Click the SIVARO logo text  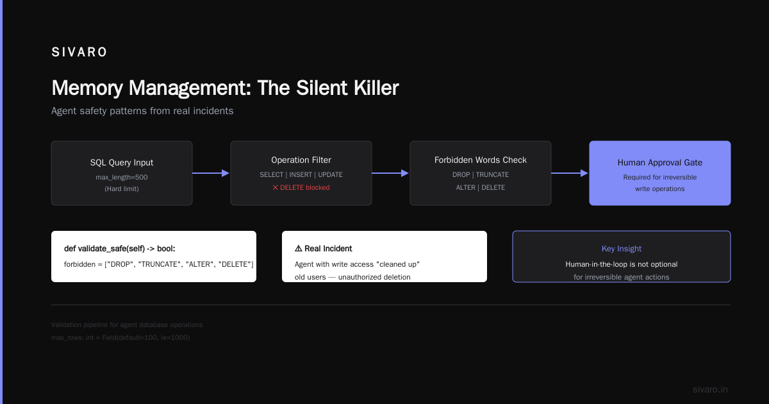point(79,53)
